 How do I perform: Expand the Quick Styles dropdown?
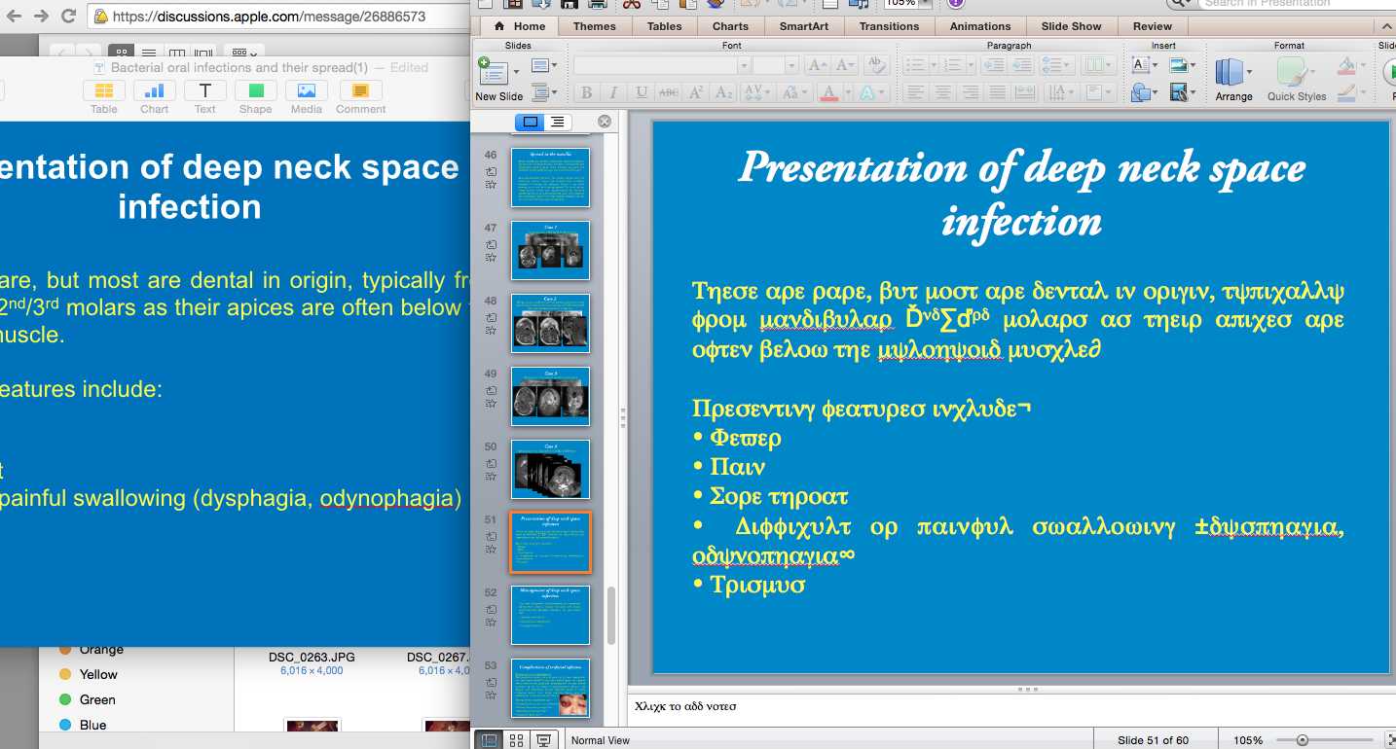1314,72
